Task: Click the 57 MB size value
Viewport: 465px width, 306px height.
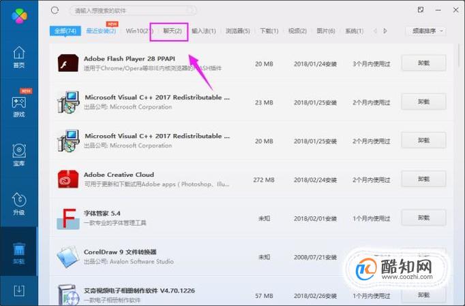Action: tap(264, 296)
